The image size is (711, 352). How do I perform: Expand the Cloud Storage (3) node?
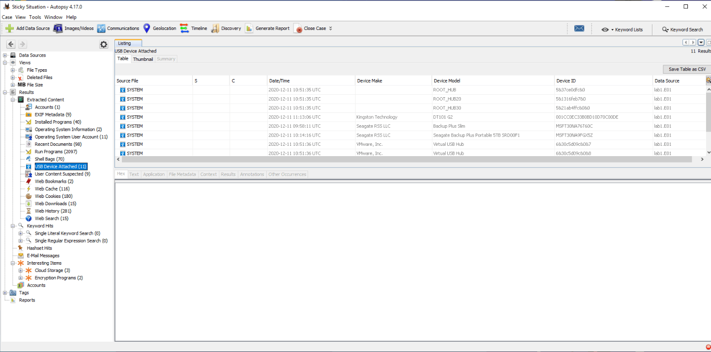click(21, 271)
